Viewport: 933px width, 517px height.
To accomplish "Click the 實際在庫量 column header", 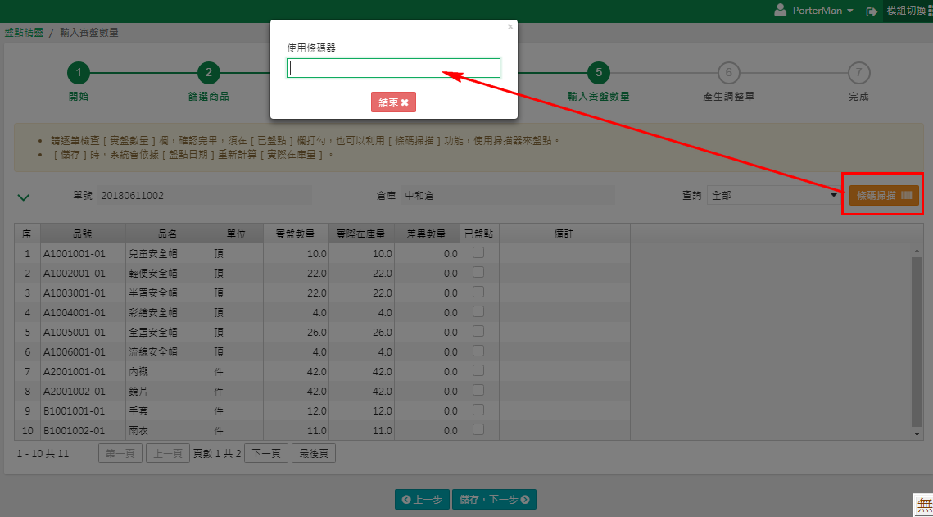I will (x=361, y=234).
